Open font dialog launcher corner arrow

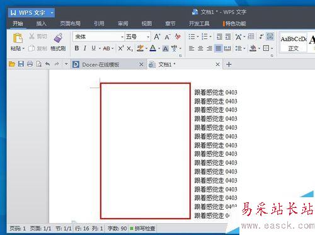pyautogui.click(x=180, y=55)
